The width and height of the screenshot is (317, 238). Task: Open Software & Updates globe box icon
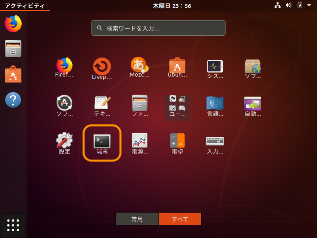pyautogui.click(x=253, y=69)
